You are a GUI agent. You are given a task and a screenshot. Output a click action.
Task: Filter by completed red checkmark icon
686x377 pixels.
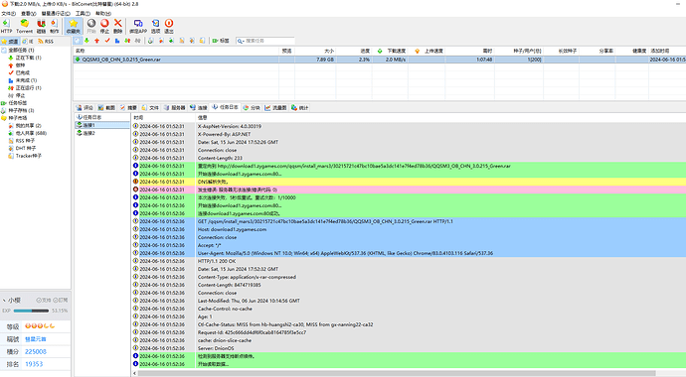pyautogui.click(x=107, y=41)
